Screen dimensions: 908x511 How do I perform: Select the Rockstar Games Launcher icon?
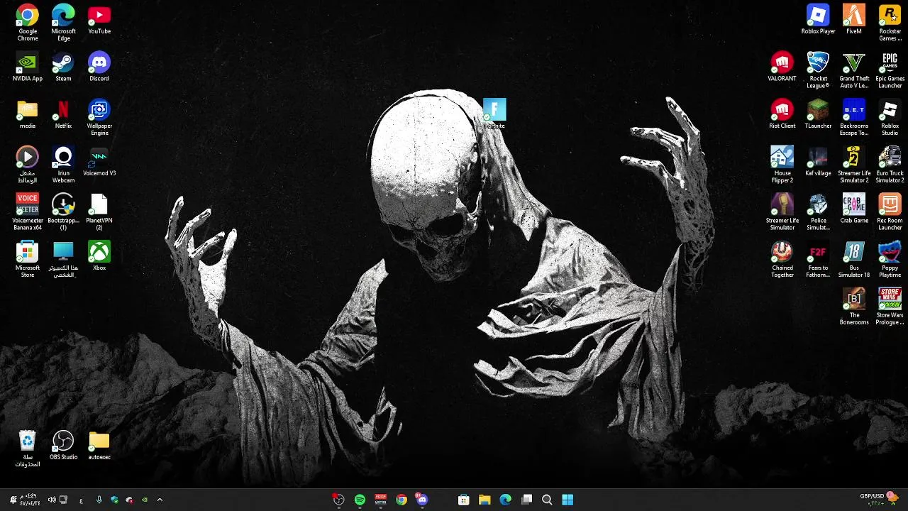click(x=890, y=23)
